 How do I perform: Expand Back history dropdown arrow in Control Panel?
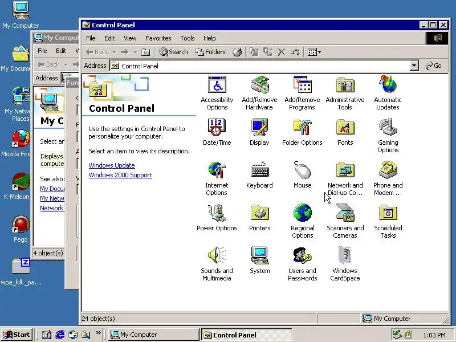tap(115, 52)
